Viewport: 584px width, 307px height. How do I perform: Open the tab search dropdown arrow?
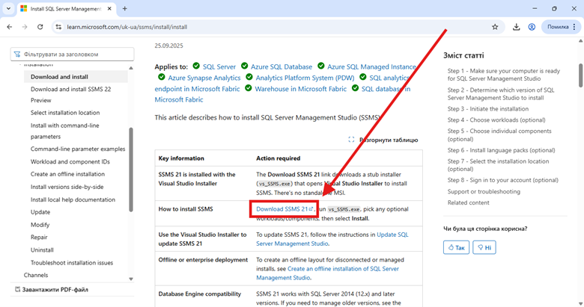(8, 8)
